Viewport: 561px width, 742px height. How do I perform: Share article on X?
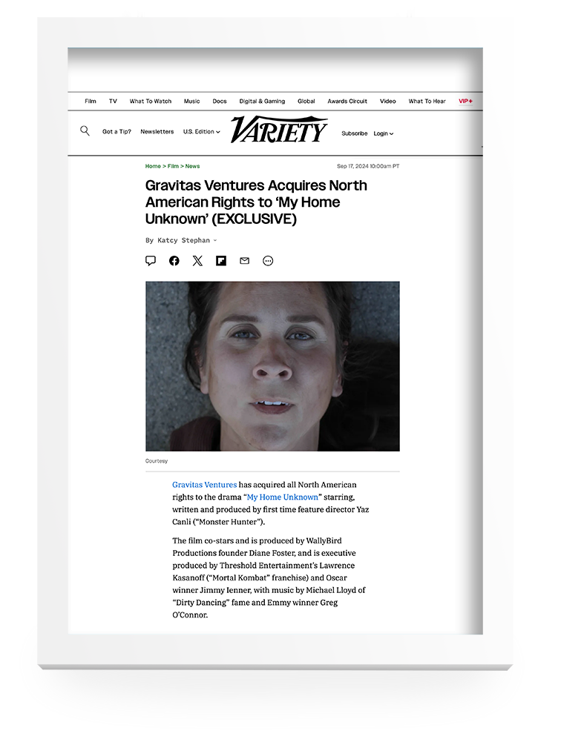pos(197,261)
